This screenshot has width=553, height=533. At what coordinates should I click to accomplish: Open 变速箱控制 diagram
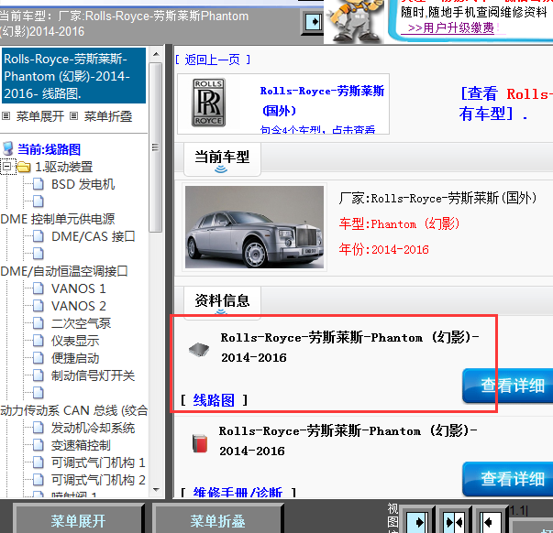(81, 445)
